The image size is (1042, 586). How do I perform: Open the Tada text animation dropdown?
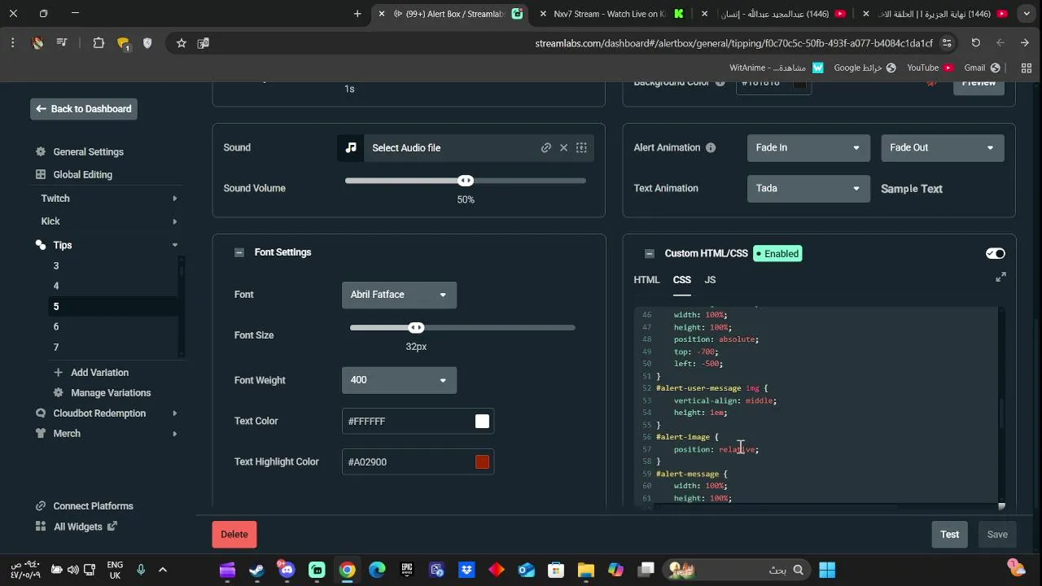(808, 188)
